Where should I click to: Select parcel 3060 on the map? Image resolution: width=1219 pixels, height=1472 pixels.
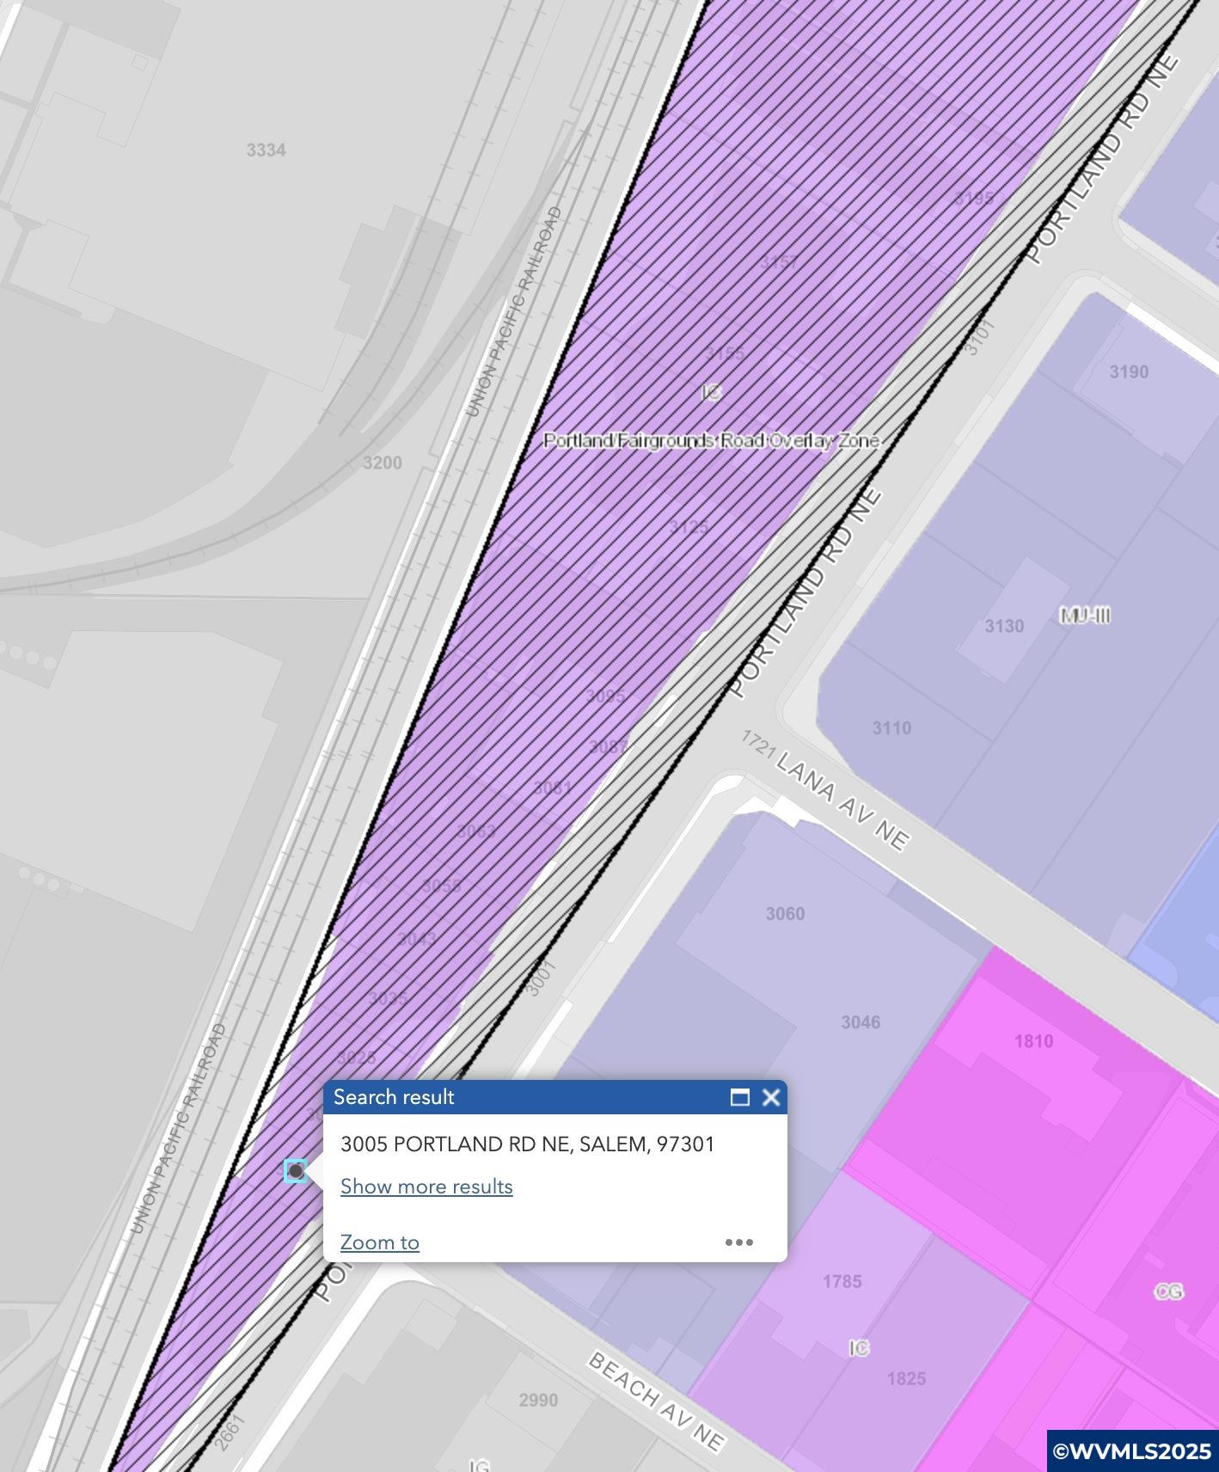click(x=786, y=914)
